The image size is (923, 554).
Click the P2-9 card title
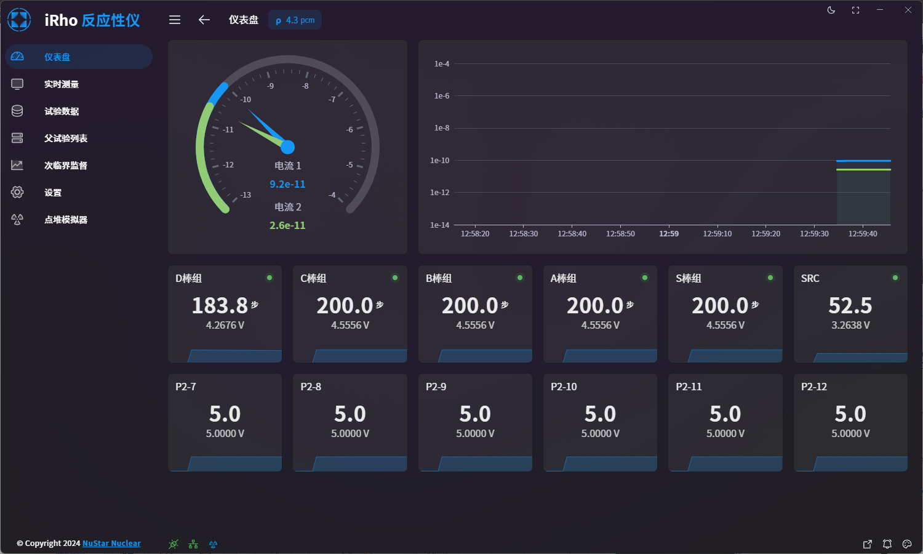tap(436, 387)
